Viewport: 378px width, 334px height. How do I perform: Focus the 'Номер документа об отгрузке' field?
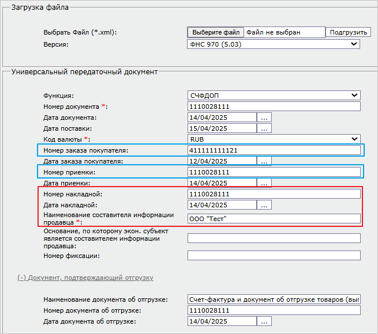[x=274, y=310]
